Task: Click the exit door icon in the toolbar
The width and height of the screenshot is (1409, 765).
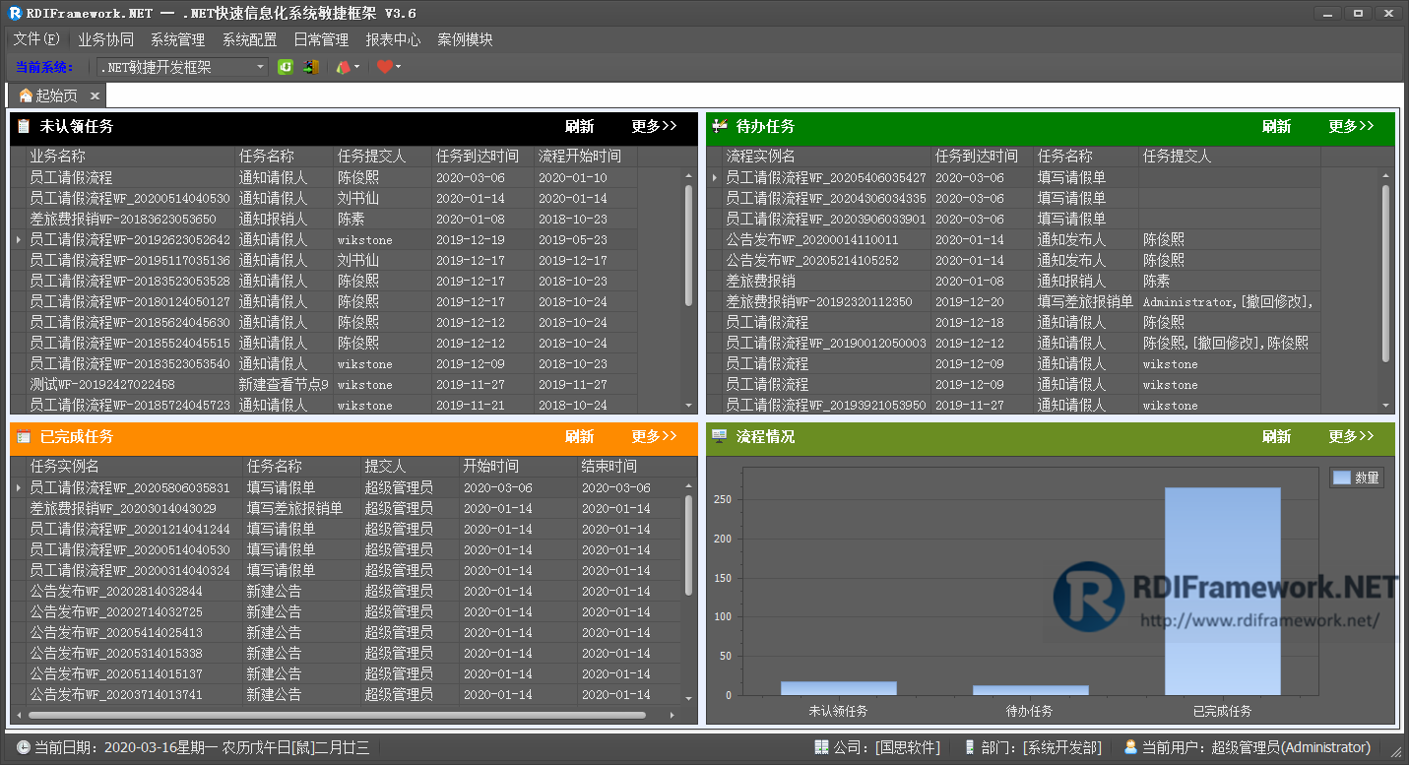Action: coord(310,67)
